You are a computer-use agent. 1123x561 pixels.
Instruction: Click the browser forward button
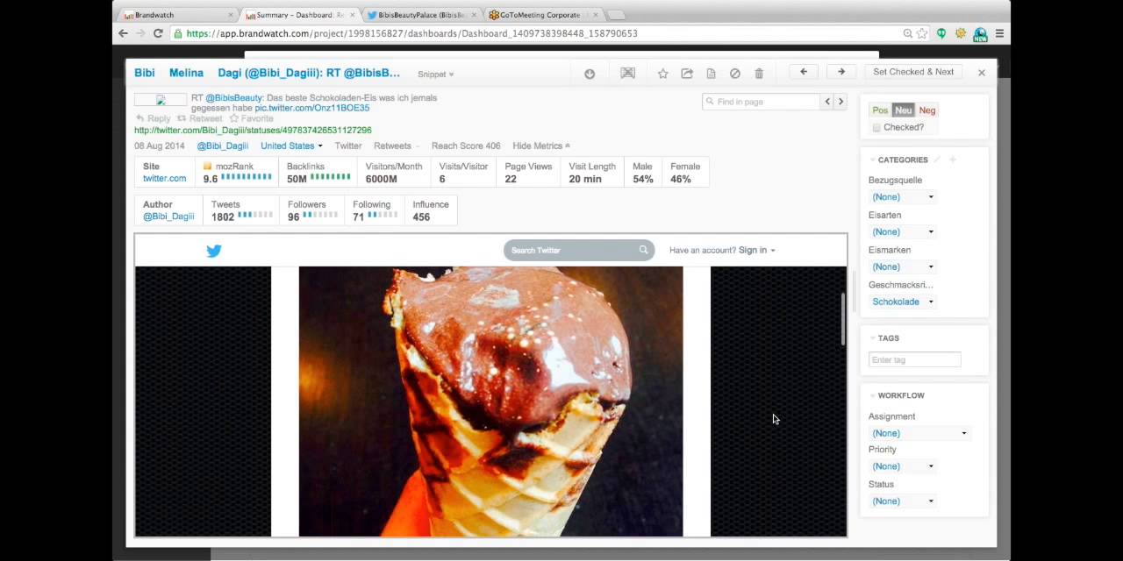140,33
